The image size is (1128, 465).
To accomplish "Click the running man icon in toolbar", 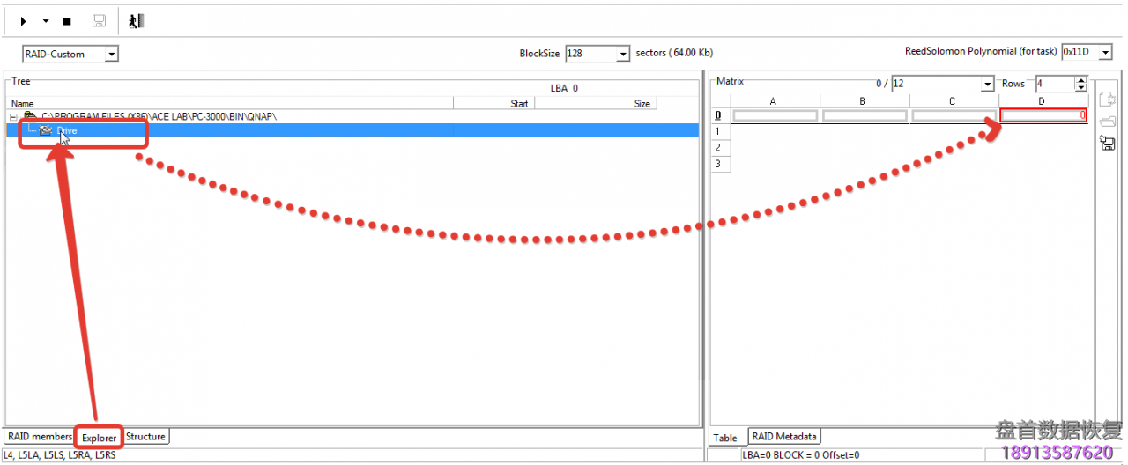I will 135,21.
